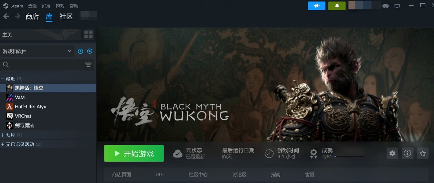Open 商店页面 link
The height and width of the screenshot is (183, 434).
122,175
